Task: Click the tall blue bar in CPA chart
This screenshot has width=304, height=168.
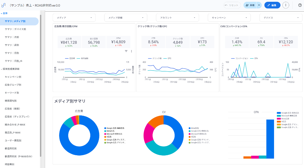Action: 270,139
